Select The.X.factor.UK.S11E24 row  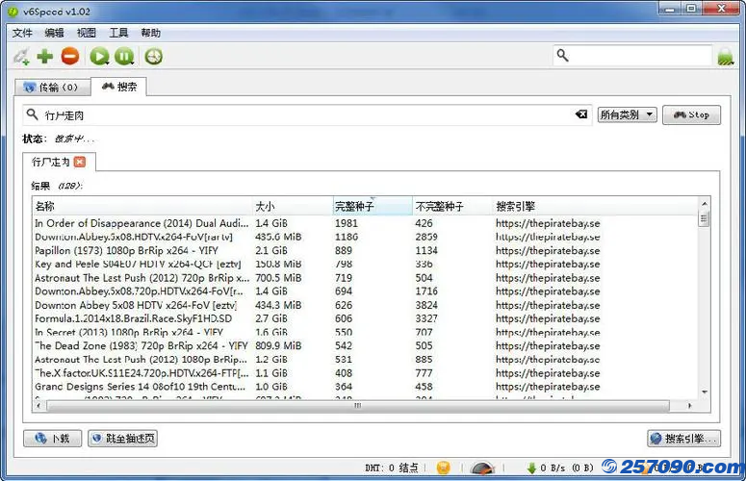365,373
